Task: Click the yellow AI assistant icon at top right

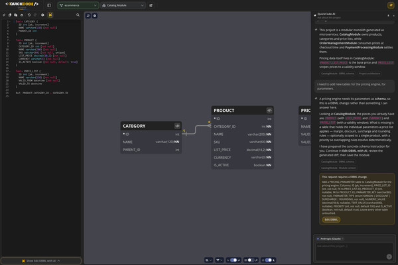Action: (x=391, y=5)
